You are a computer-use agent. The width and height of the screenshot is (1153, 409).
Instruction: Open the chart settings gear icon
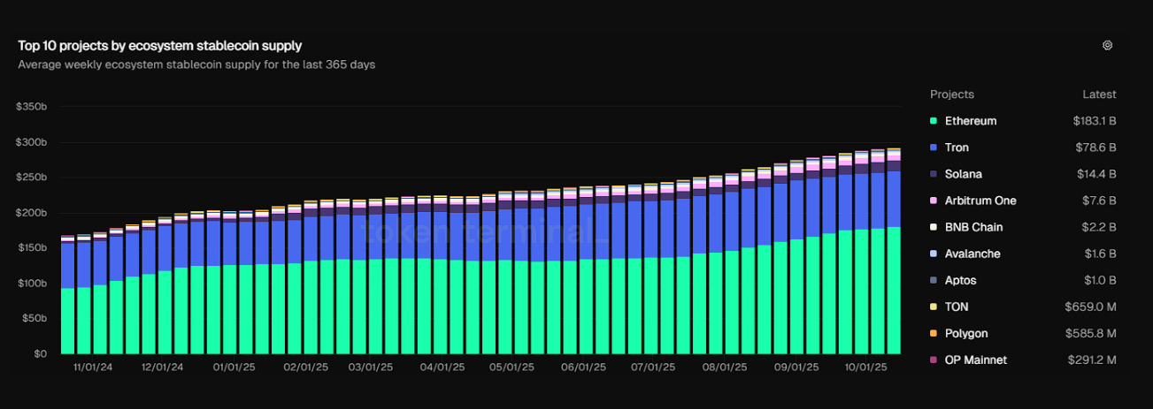[x=1107, y=45]
